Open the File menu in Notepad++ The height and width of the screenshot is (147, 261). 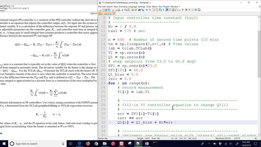(100, 7)
